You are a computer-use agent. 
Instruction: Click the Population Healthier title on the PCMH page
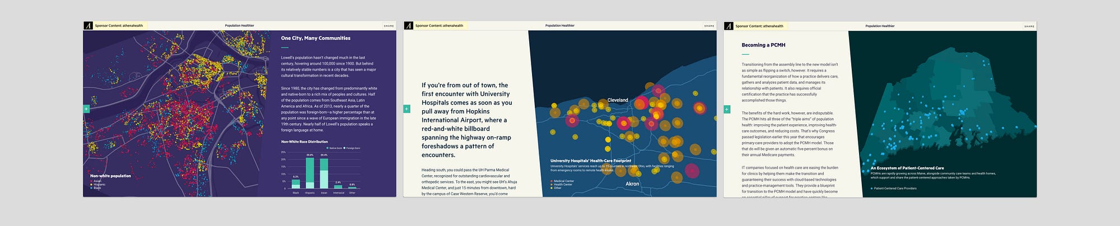click(x=880, y=26)
